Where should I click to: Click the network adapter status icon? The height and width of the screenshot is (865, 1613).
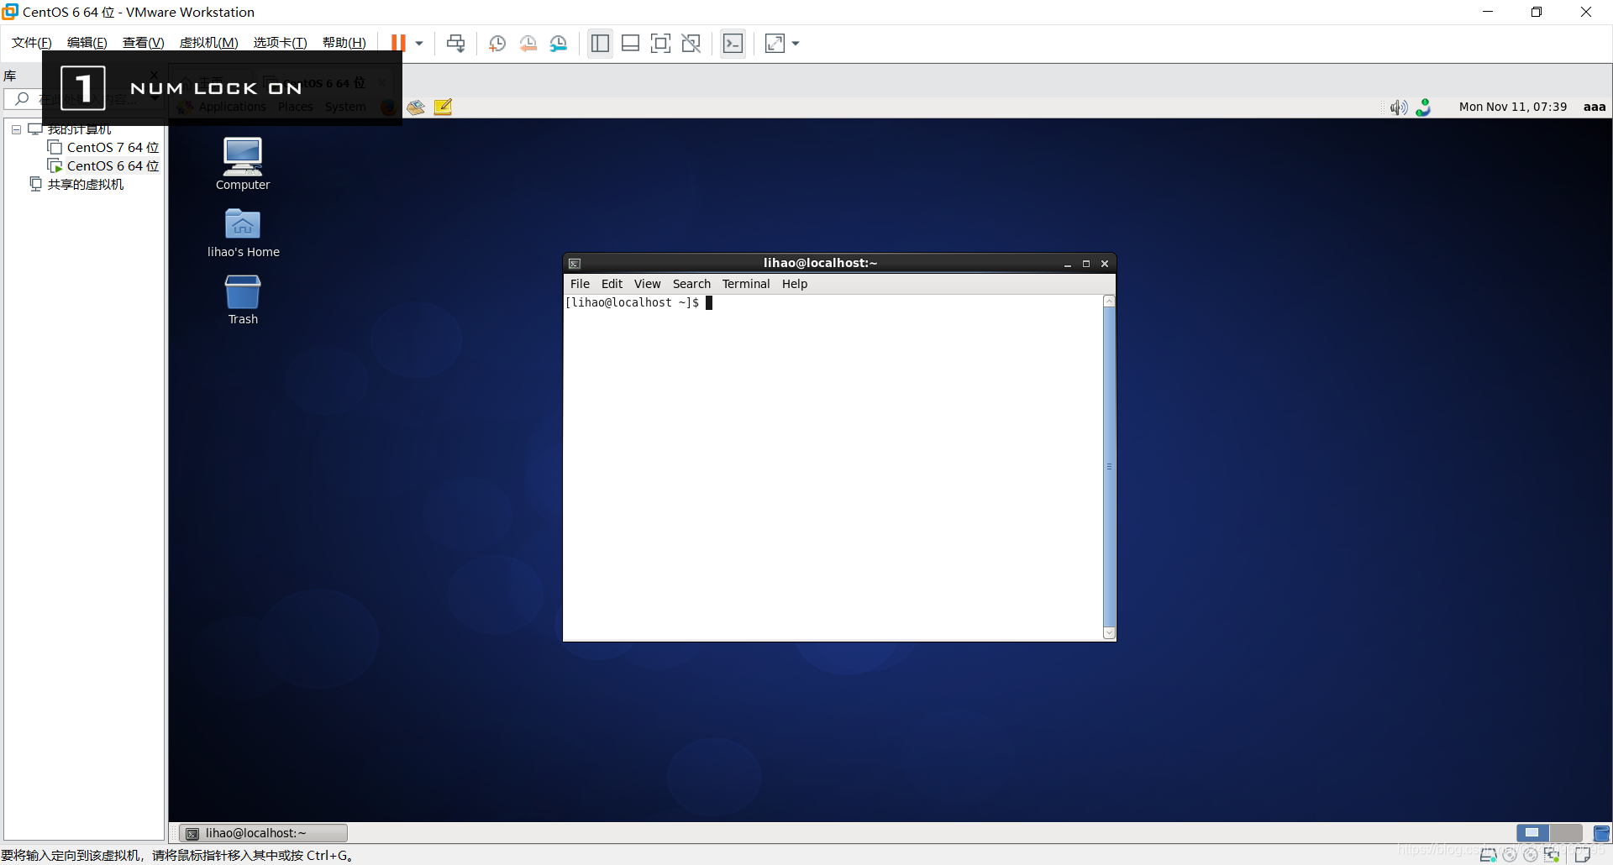coord(1552,855)
